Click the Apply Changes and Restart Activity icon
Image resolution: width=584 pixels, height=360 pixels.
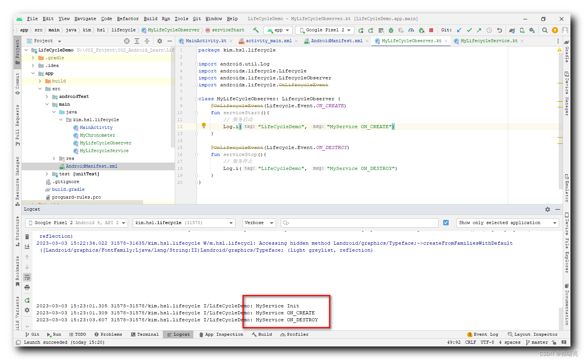click(371, 30)
